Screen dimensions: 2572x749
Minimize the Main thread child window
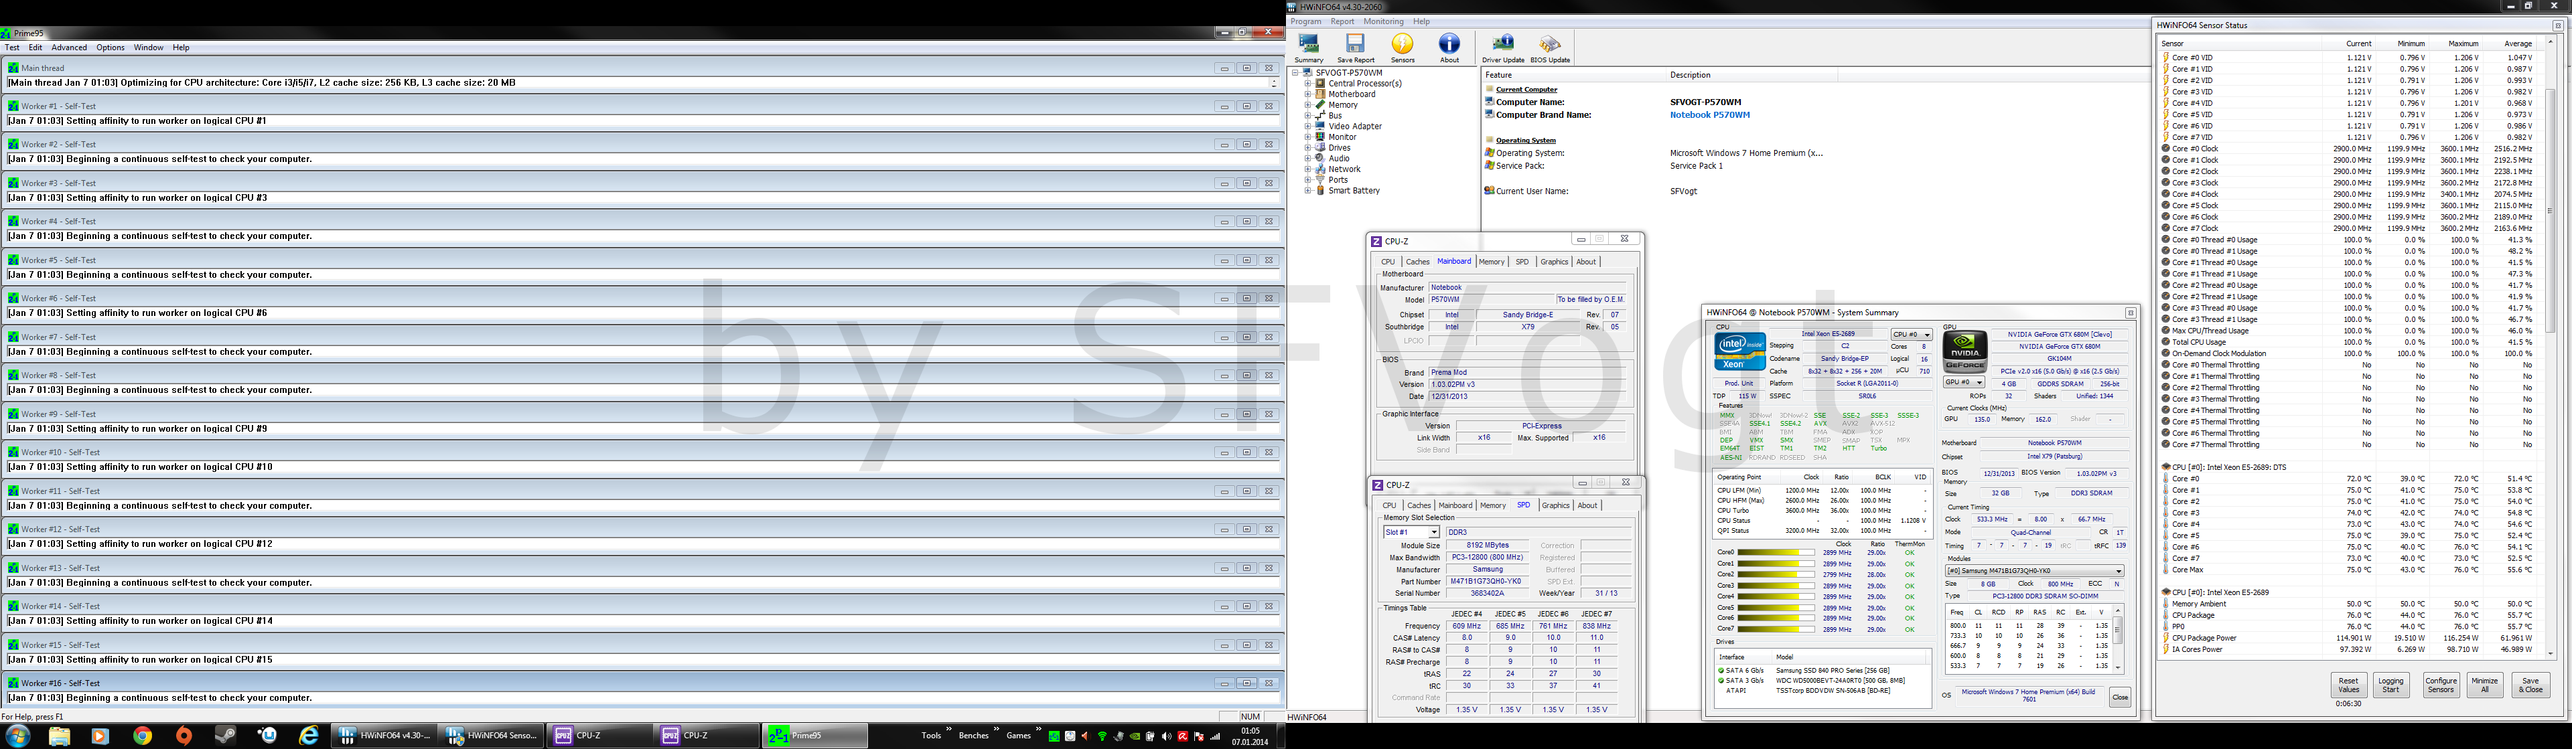1224,68
